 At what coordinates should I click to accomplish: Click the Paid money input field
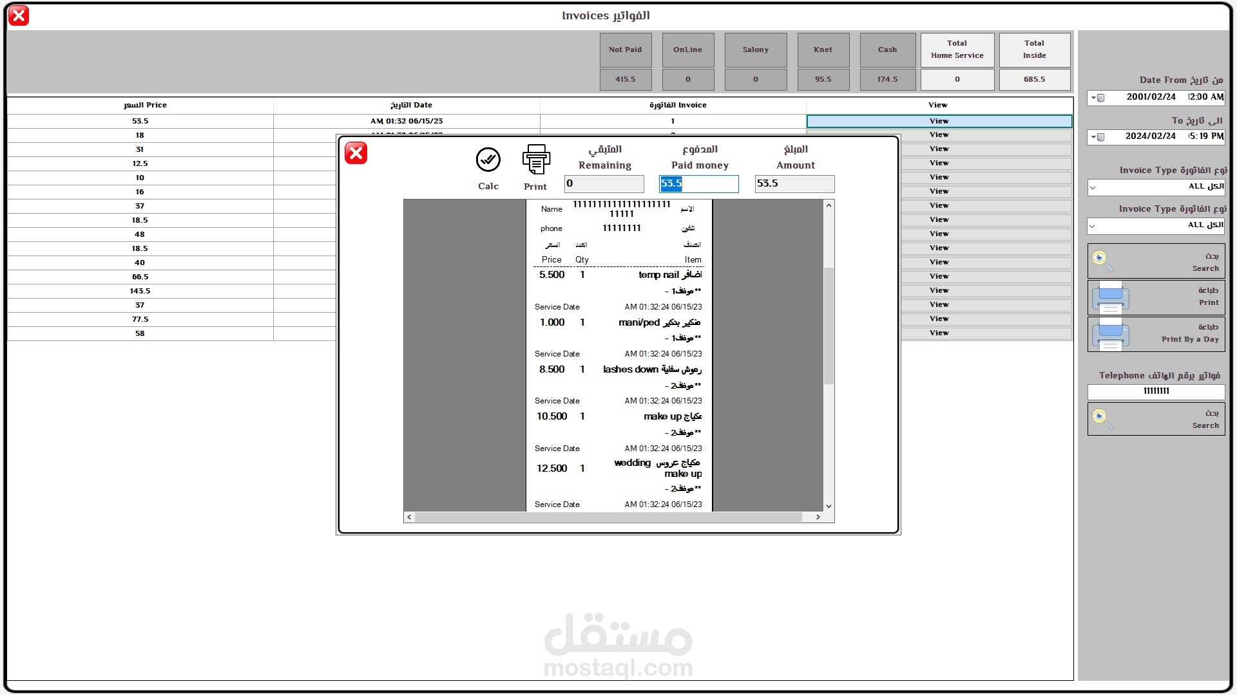(x=698, y=184)
